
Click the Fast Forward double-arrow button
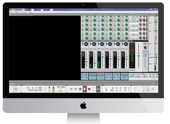tap(76, 89)
